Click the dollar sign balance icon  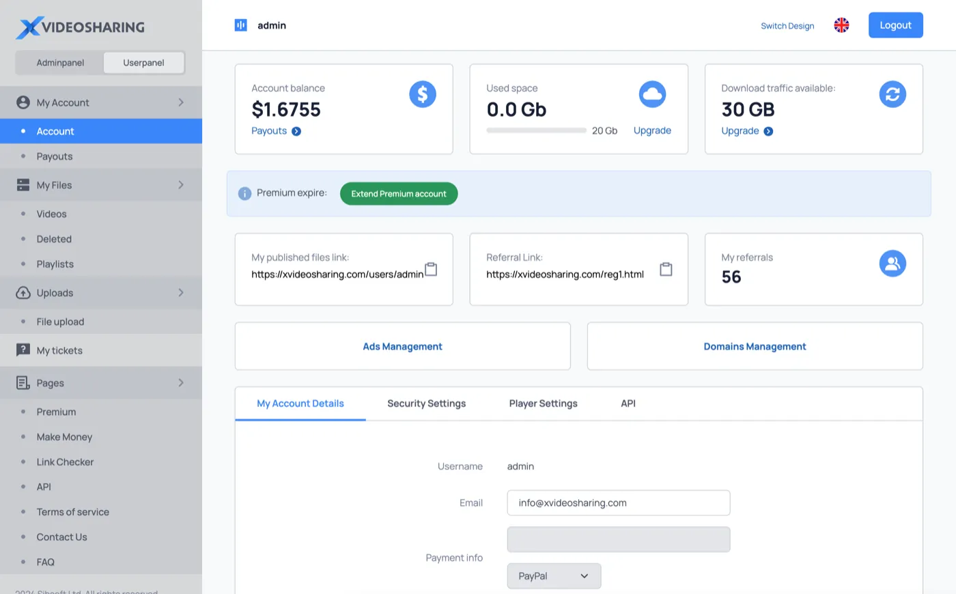click(x=423, y=94)
